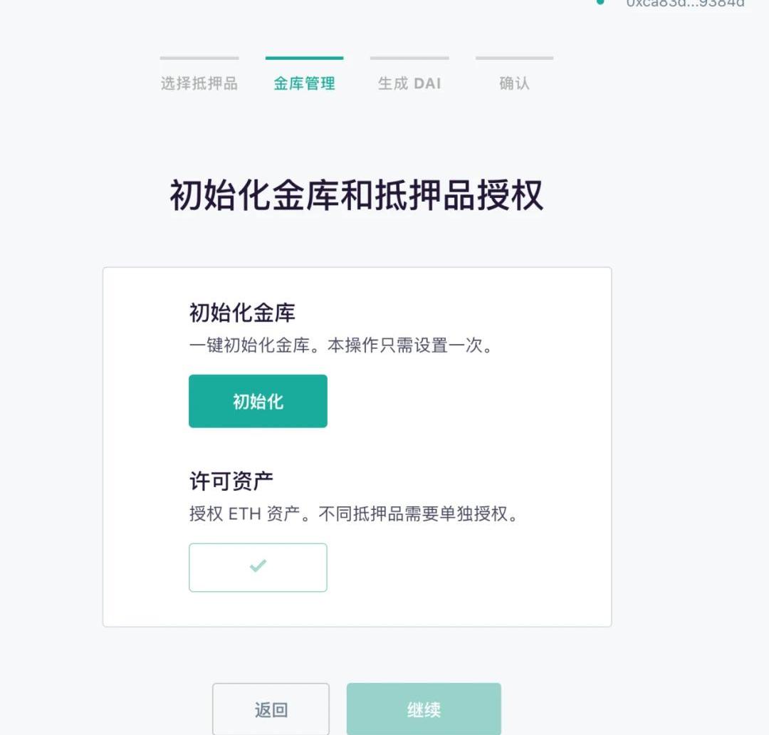The image size is (769, 735).
Task: Click the green status dot beside wallet address
Action: click(x=600, y=2)
